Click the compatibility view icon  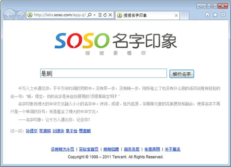[100, 15]
